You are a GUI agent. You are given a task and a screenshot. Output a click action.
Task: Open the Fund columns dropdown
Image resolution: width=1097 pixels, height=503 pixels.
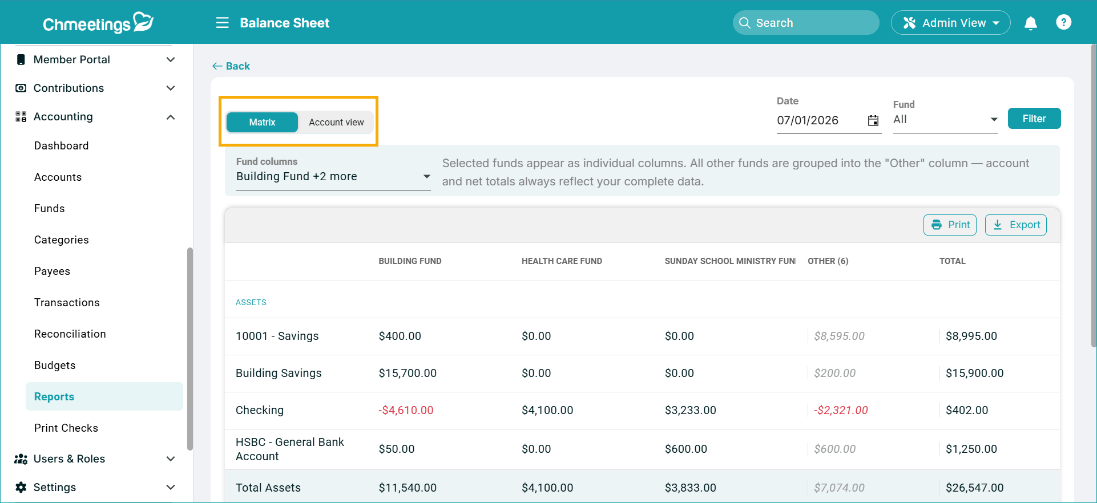pyautogui.click(x=333, y=176)
